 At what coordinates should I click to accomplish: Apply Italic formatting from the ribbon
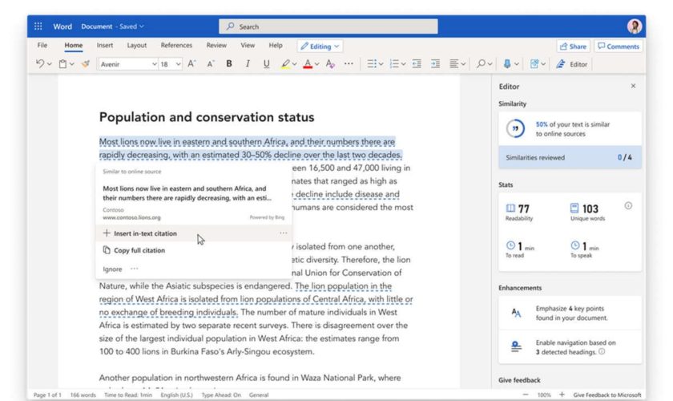point(247,64)
